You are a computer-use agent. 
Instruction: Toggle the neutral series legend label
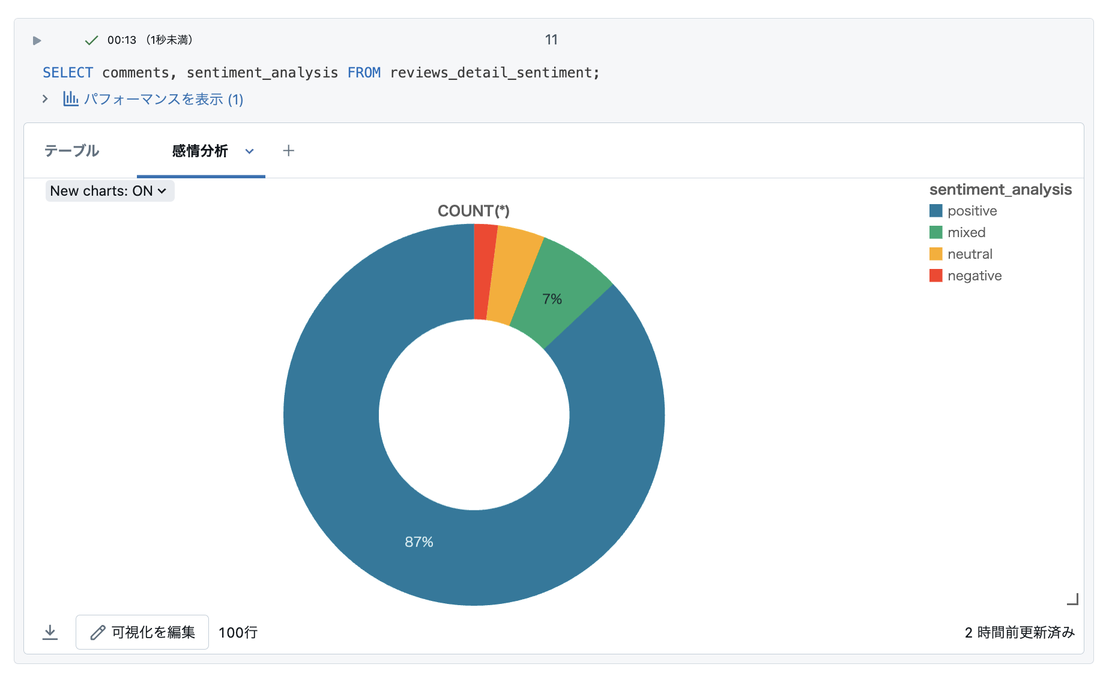click(970, 254)
